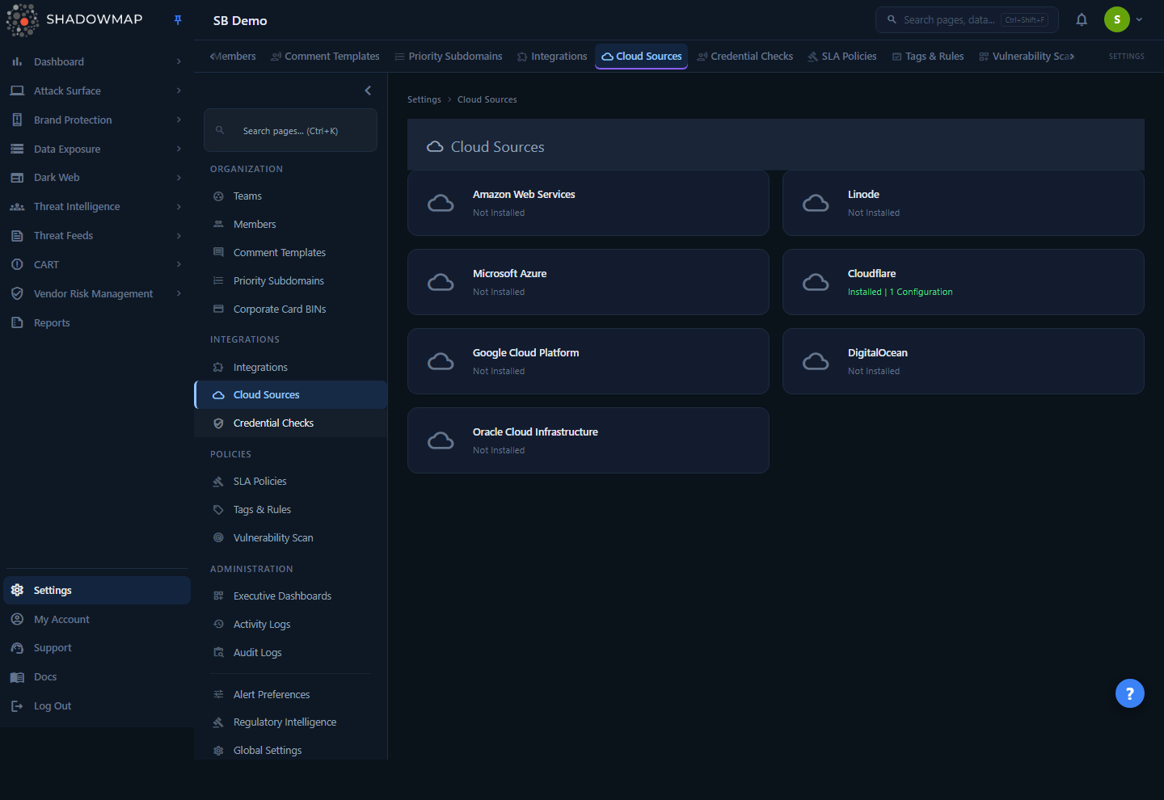The height and width of the screenshot is (800, 1164).
Task: Switch to the SLA Policies tab
Action: click(x=842, y=57)
